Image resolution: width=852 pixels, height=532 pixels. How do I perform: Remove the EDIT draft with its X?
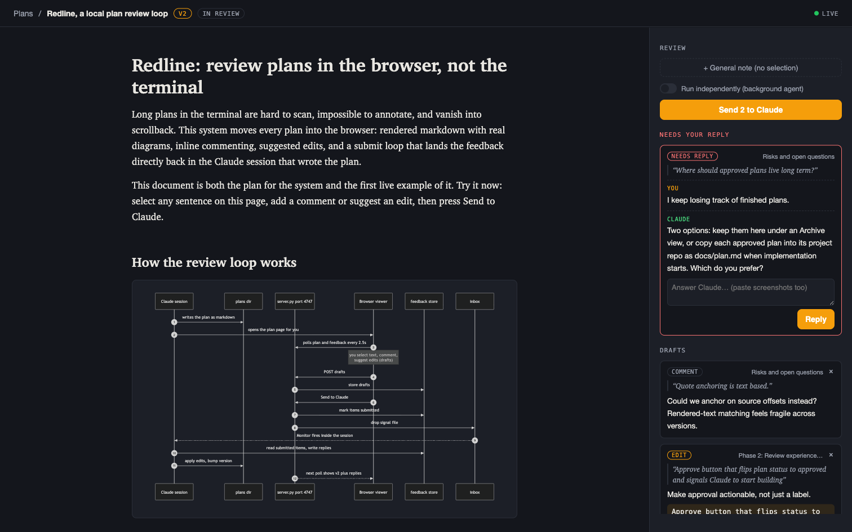point(831,455)
